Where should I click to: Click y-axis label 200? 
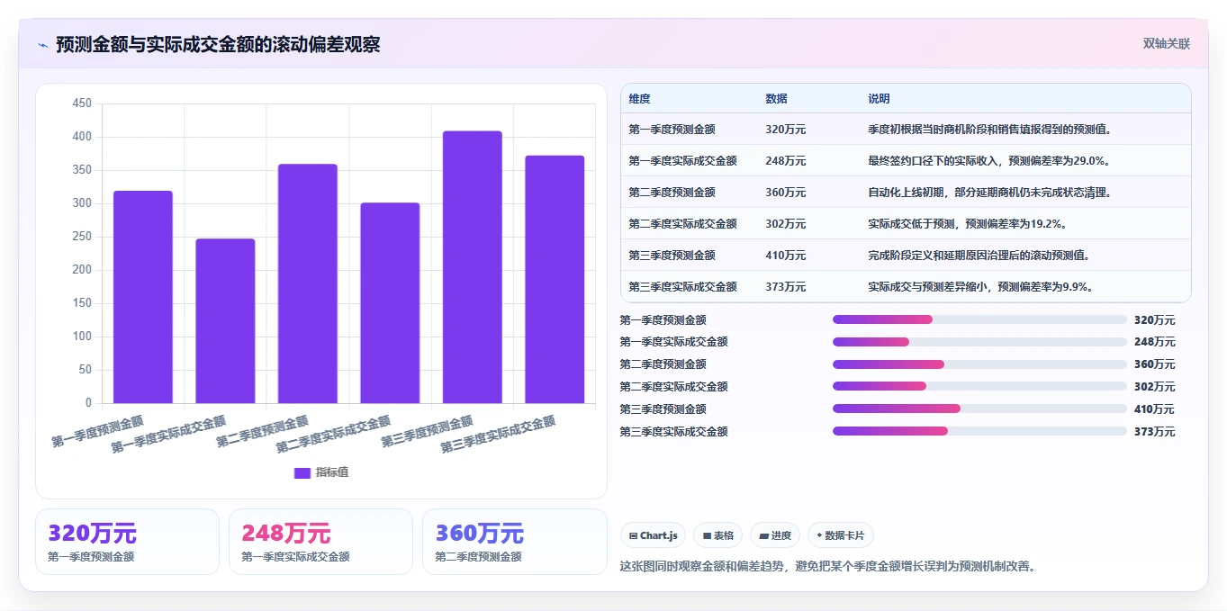click(x=82, y=270)
